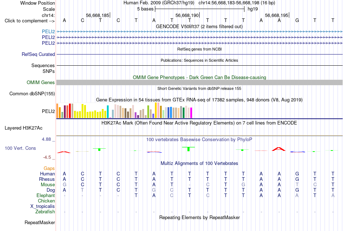Click PELI2 label beside the GTEx expression bars

[x=48, y=111]
